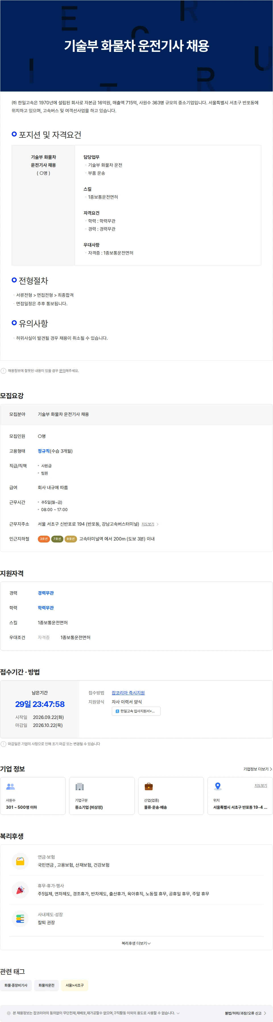Click the file icon in the 입사지원서 button

117,711
